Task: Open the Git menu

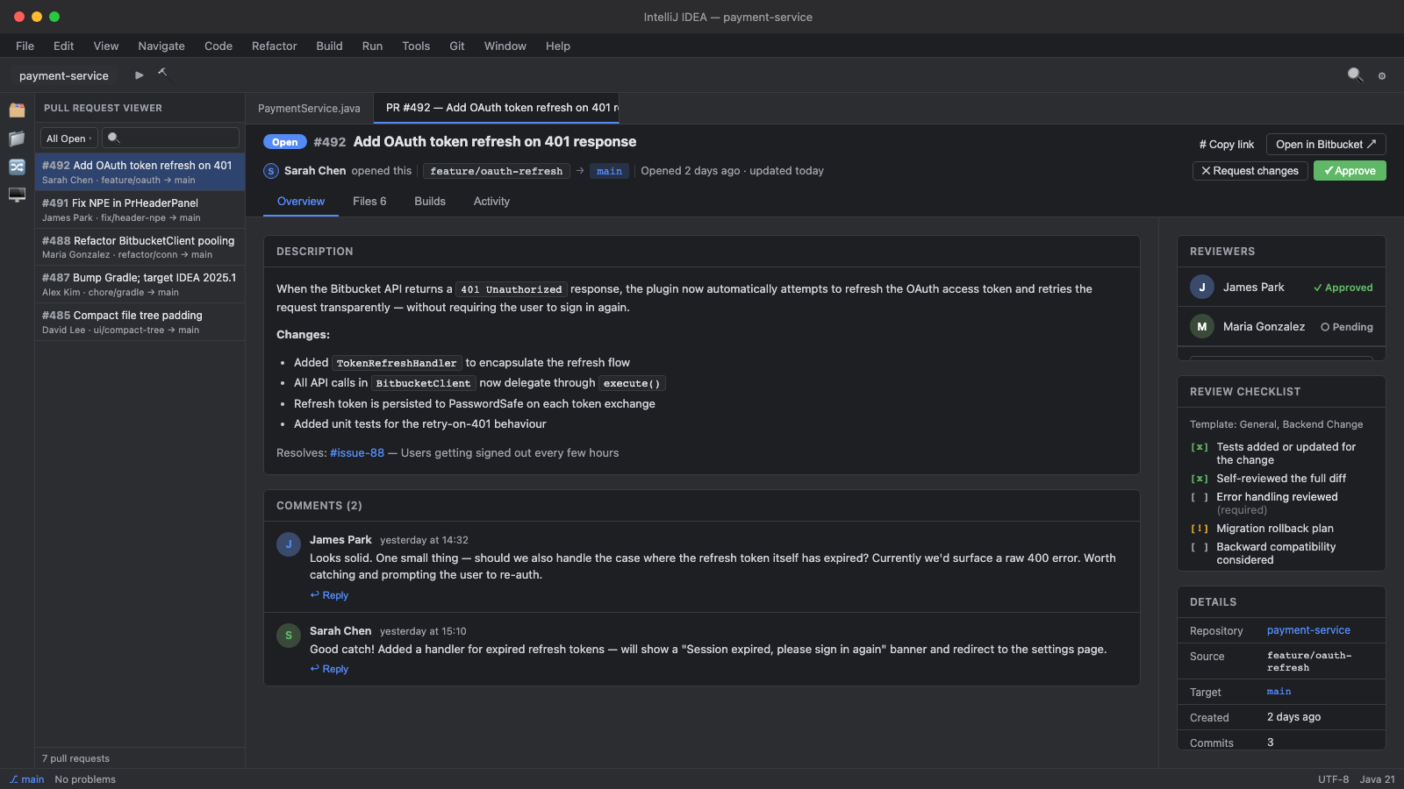Action: pyautogui.click(x=457, y=46)
